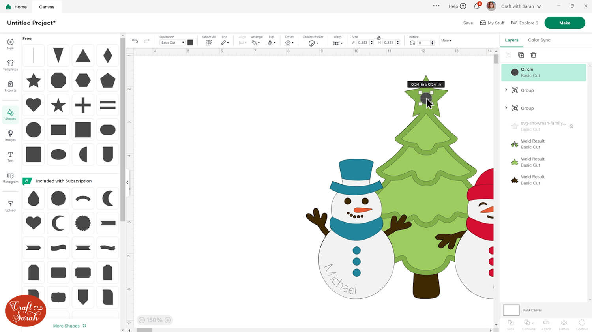Screen dimensions: 592x332
Task: Click the operation color swatch
Action: click(x=190, y=43)
